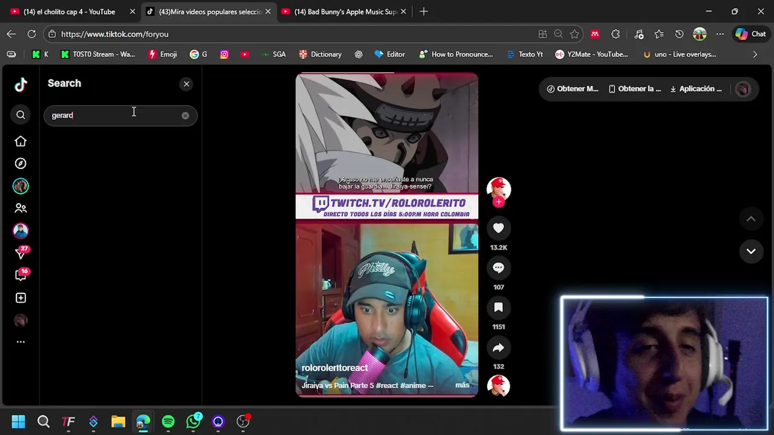Open browser settings three-dots menu
The width and height of the screenshot is (774, 435).
click(x=720, y=34)
